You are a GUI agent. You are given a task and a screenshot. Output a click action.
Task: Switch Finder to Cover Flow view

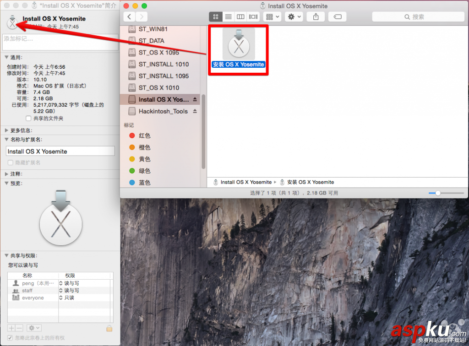click(x=253, y=17)
